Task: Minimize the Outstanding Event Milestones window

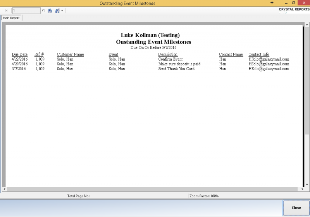Action: [282, 3]
